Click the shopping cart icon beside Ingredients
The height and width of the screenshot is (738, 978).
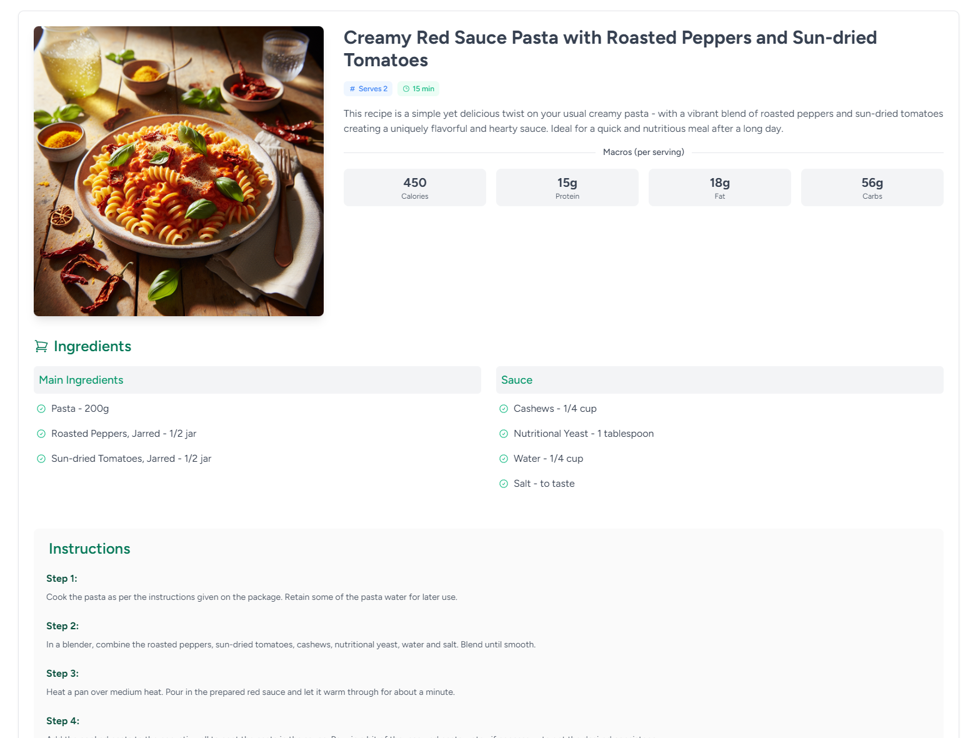[x=41, y=346]
